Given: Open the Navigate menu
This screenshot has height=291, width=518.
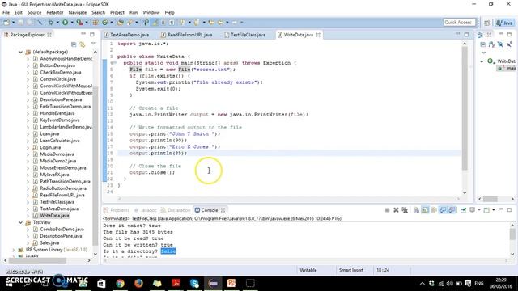Looking at the screenshot, I should 78,13.
